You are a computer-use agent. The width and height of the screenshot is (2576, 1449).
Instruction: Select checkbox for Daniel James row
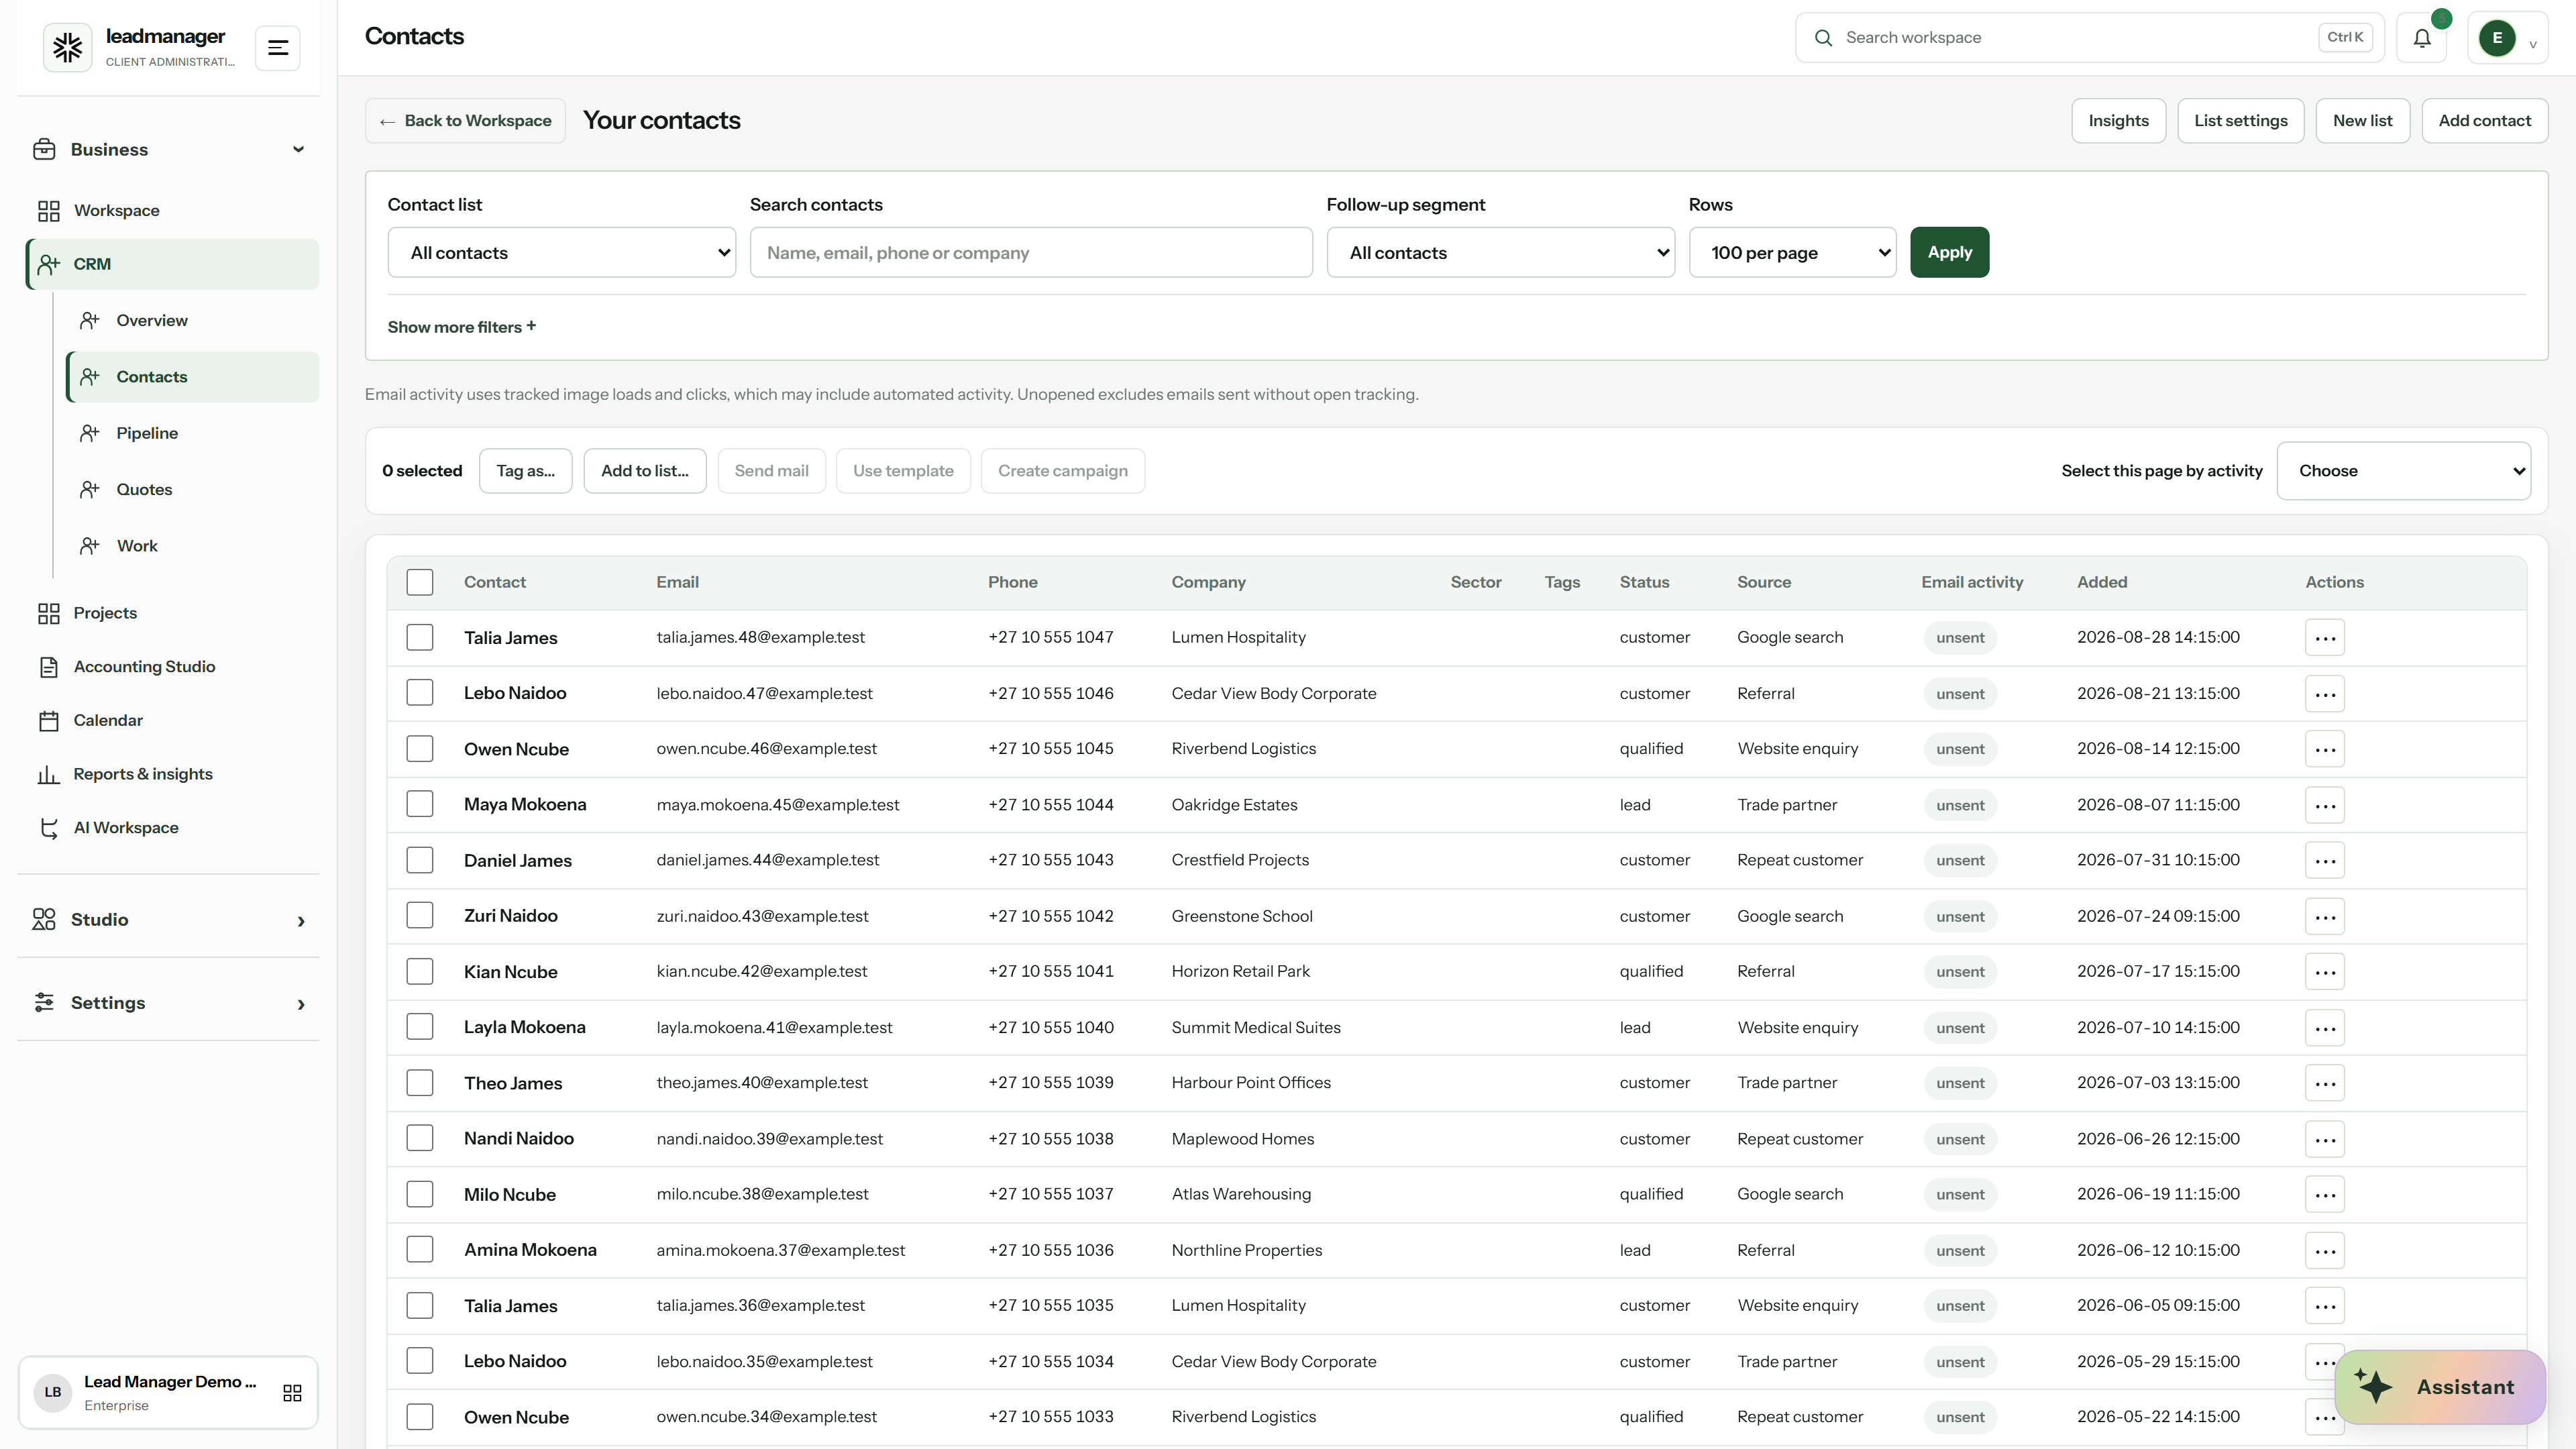click(x=420, y=860)
